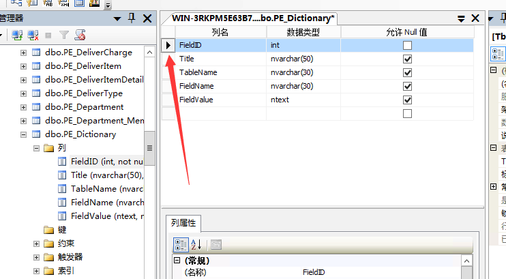Click the FieldID row selector arrow

pyautogui.click(x=168, y=45)
